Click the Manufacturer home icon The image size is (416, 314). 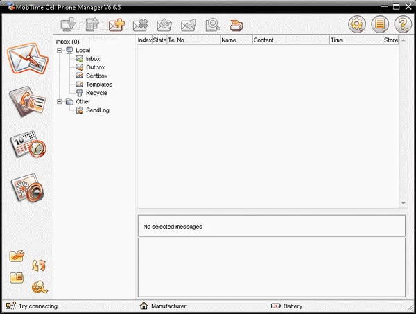(x=144, y=306)
